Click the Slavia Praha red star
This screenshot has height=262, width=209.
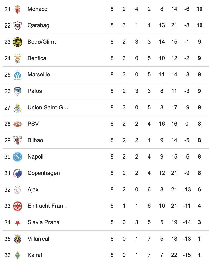17,222
